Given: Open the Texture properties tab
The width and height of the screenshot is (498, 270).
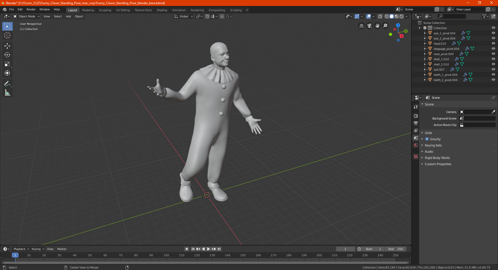Looking at the screenshot, I should click(x=416, y=157).
